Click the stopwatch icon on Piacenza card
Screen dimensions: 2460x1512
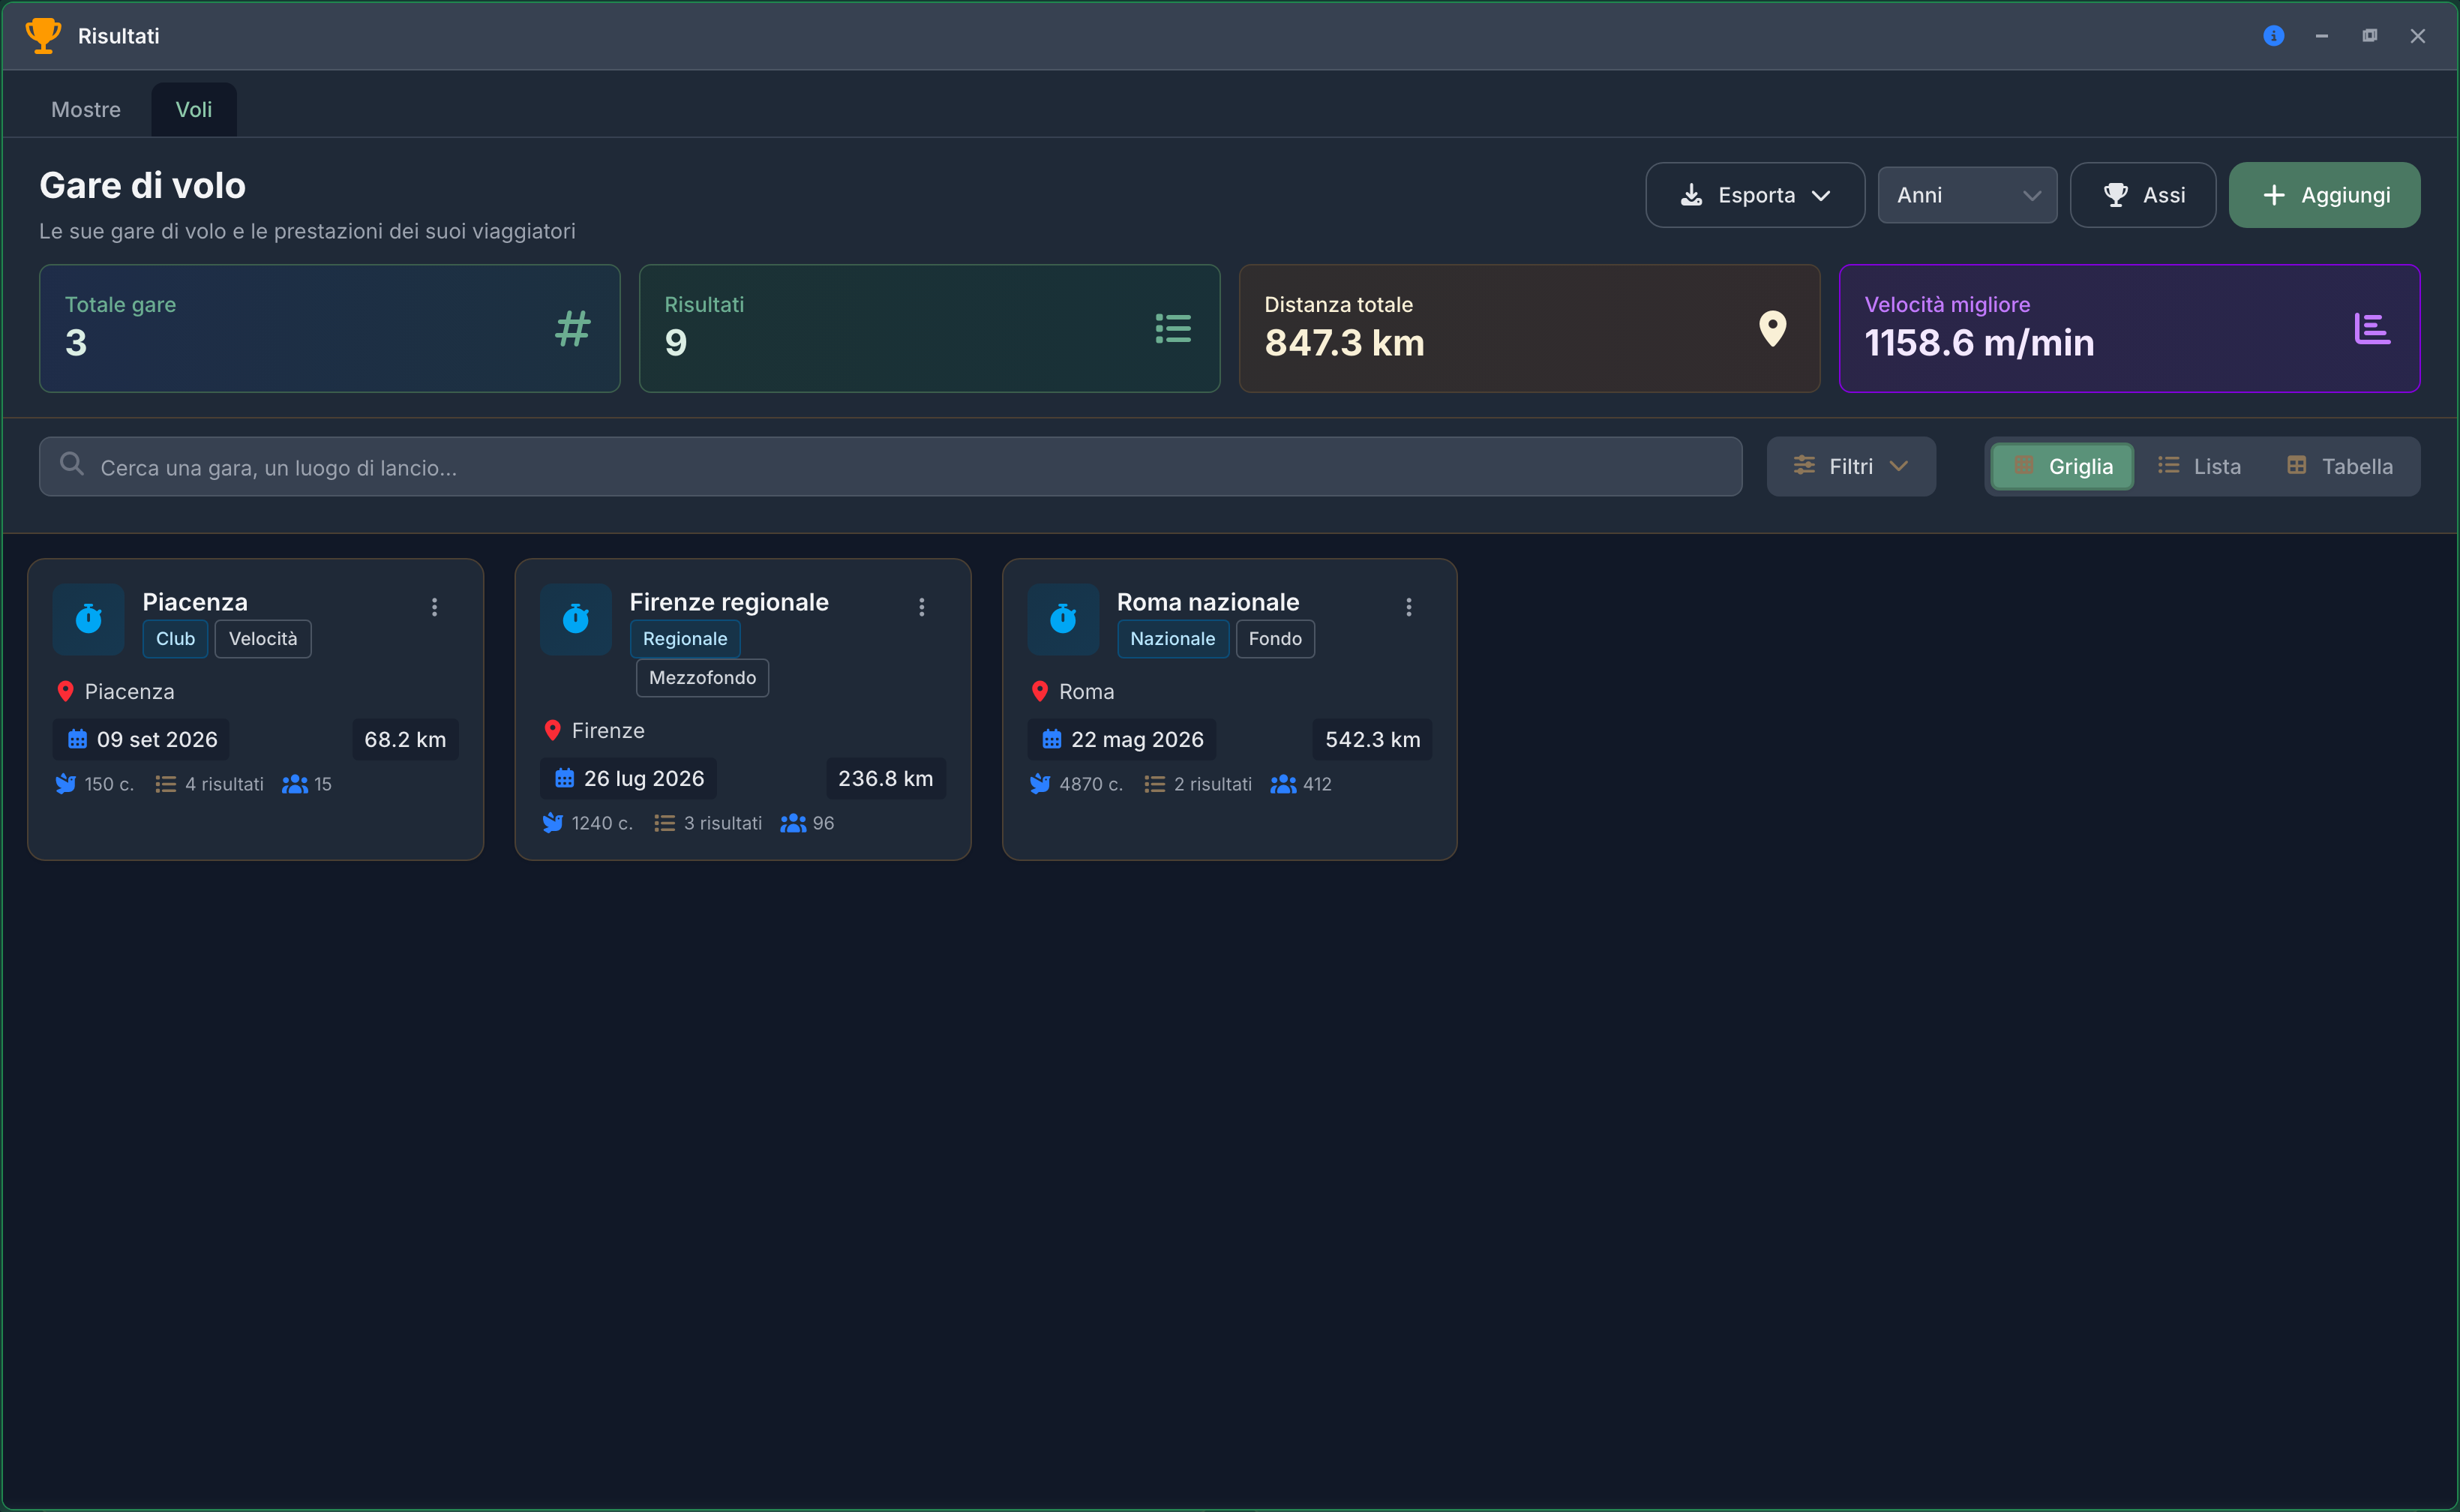88,619
